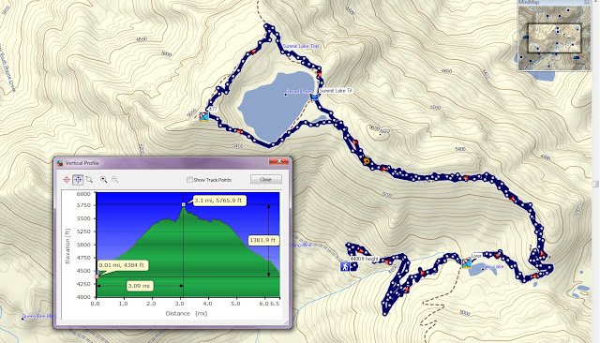
Task: Click the Close button in Vertical Profile
Action: pos(266,179)
